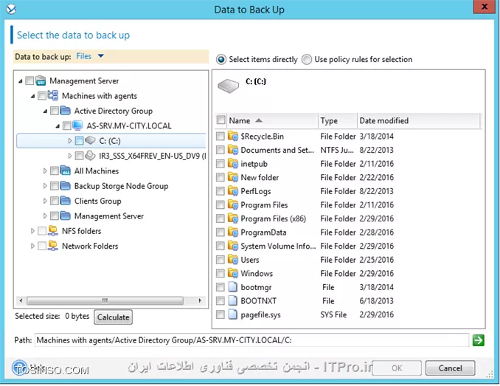The height and width of the screenshot is (386, 500).
Task: Click the PerfLogs folder icon
Action: (x=233, y=190)
